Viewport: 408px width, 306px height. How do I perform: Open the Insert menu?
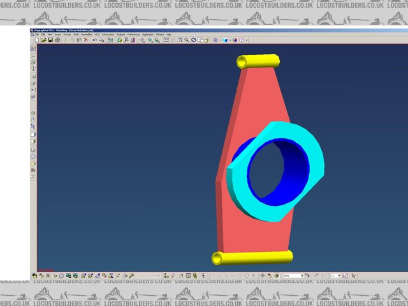[57, 34]
